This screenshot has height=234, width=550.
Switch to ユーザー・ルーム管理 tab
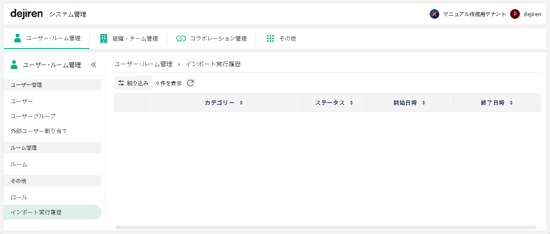47,38
